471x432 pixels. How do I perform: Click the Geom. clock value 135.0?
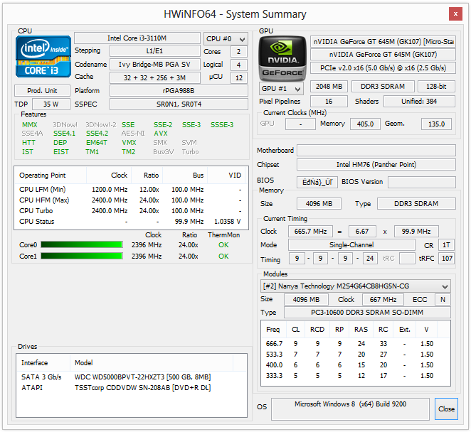coord(436,124)
